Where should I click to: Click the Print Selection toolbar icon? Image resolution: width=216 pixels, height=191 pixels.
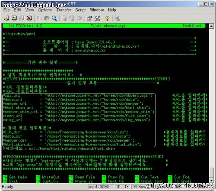point(72,18)
